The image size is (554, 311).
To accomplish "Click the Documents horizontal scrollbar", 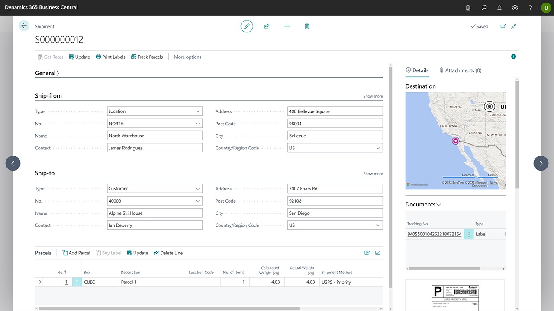I will [x=444, y=269].
